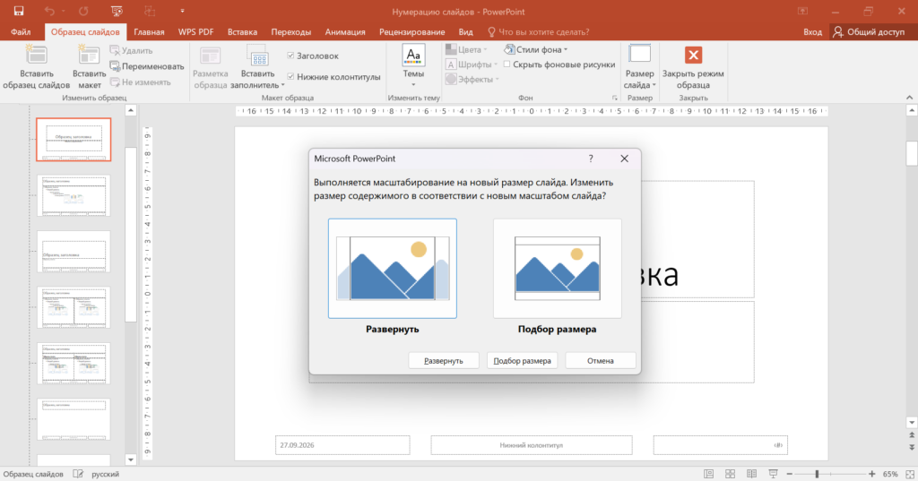The width and height of the screenshot is (918, 481).
Task: Open Разметка образца (Master Layout)
Action: click(x=210, y=67)
